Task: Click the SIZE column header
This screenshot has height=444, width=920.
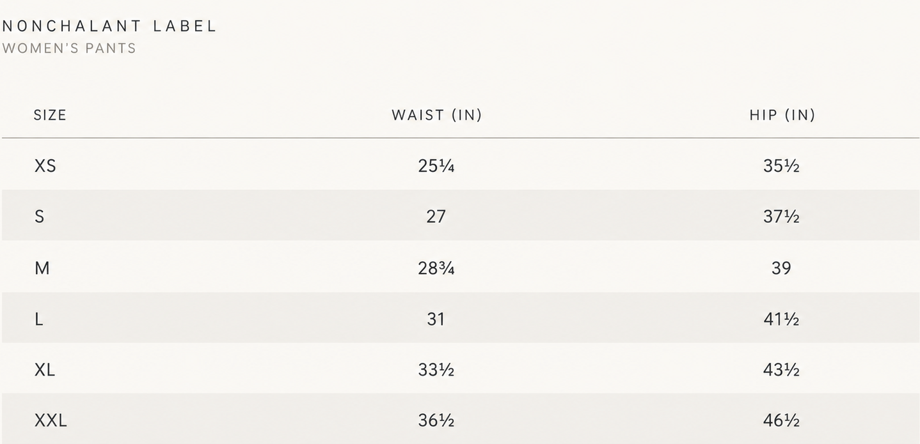Action: [x=50, y=115]
